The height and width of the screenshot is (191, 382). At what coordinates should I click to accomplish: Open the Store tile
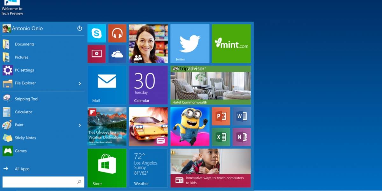tap(107, 168)
